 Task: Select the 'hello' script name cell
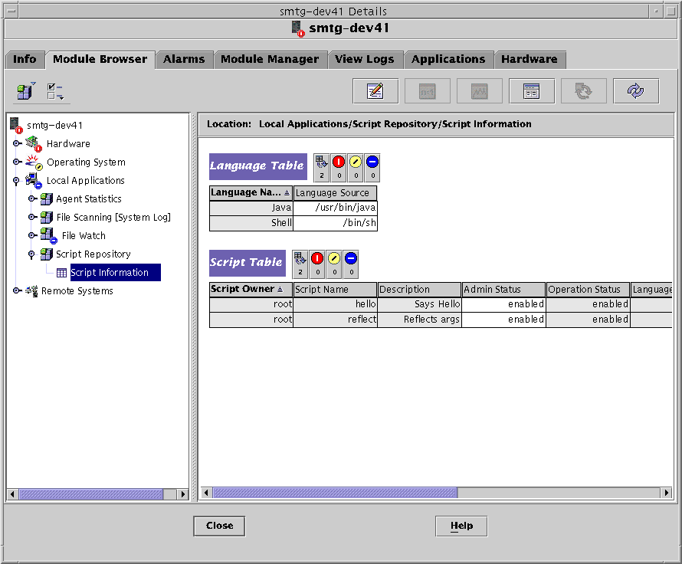click(335, 304)
